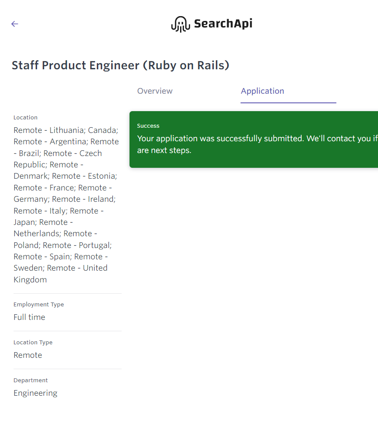The image size is (378, 428).
Task: Click the SearchApi wordmark text
Action: 223,24
